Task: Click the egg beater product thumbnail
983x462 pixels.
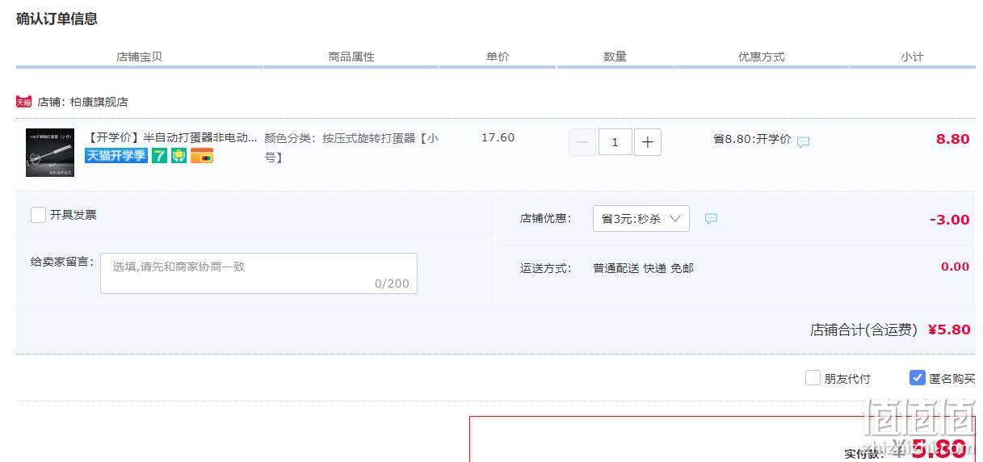Action: 50,153
